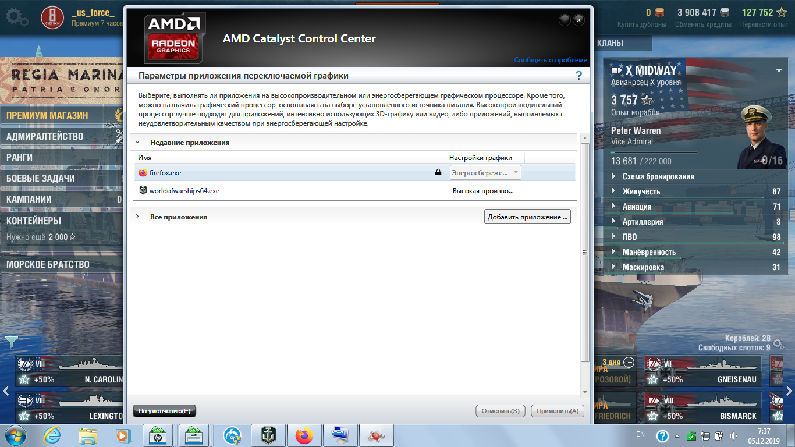Image resolution: width=795 pixels, height=447 pixels.
Task: Open the ПРЕМИУМ МАГАЗИН menu item
Action: point(48,115)
